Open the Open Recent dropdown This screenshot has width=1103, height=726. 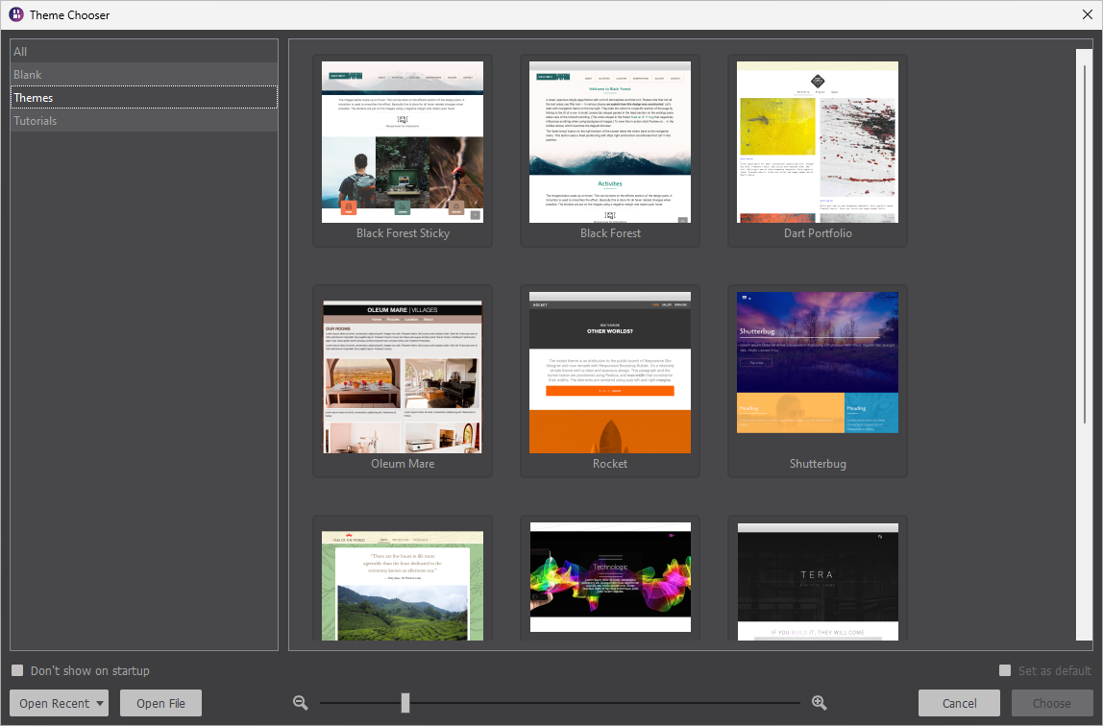(x=59, y=702)
